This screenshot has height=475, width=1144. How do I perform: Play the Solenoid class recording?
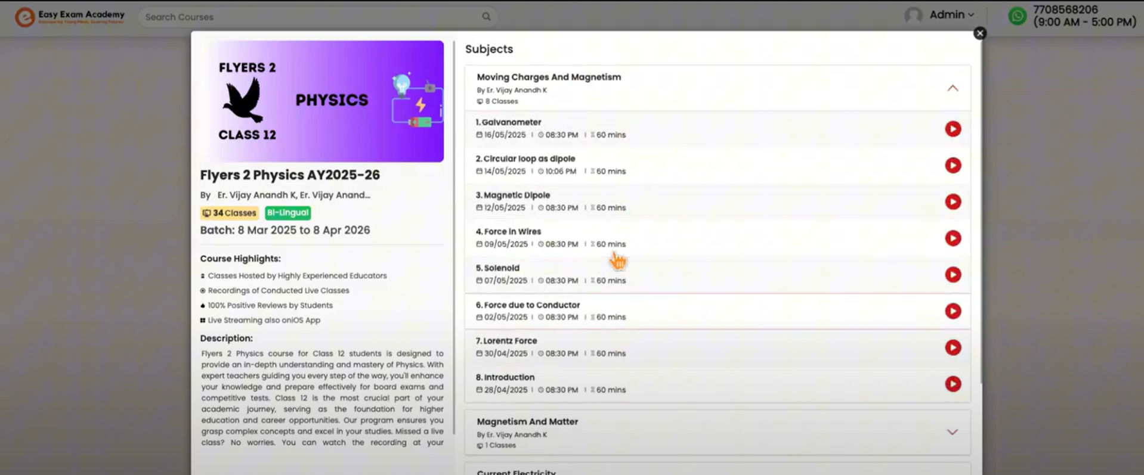pos(953,275)
